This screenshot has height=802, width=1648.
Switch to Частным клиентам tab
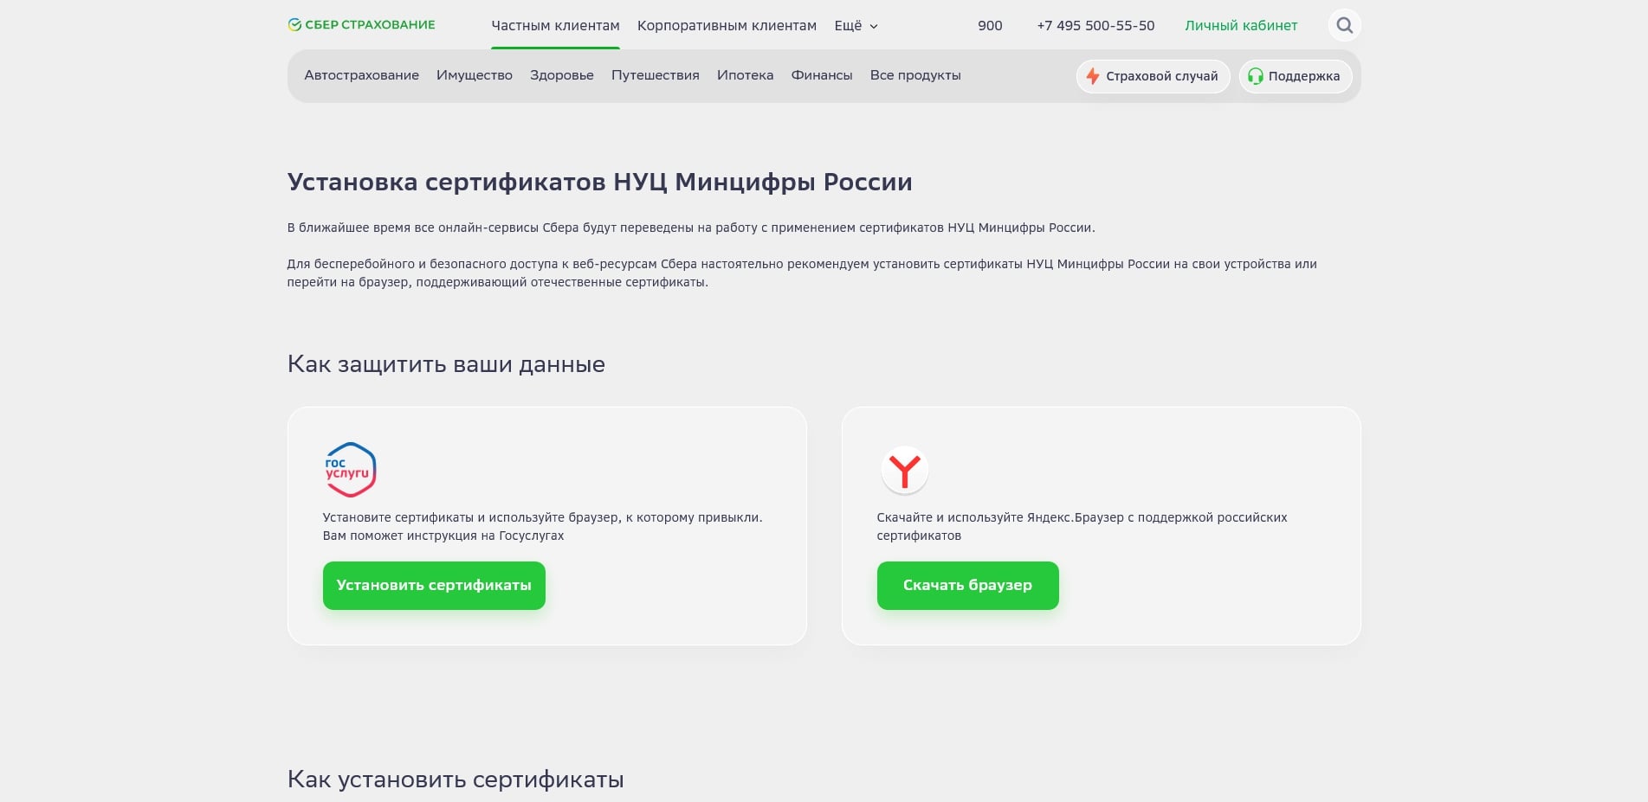(x=555, y=25)
